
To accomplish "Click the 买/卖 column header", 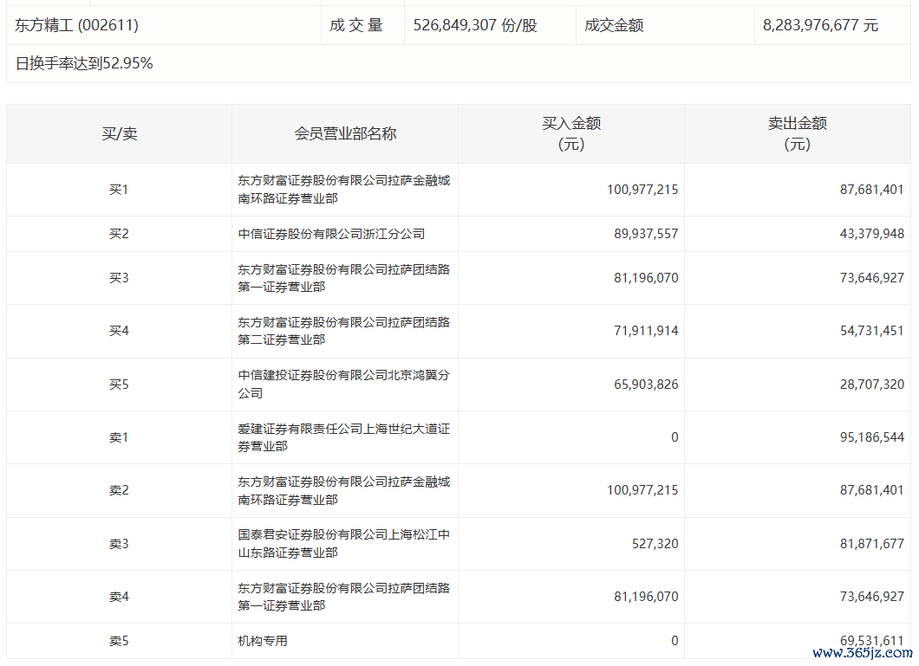I will 120,133.
